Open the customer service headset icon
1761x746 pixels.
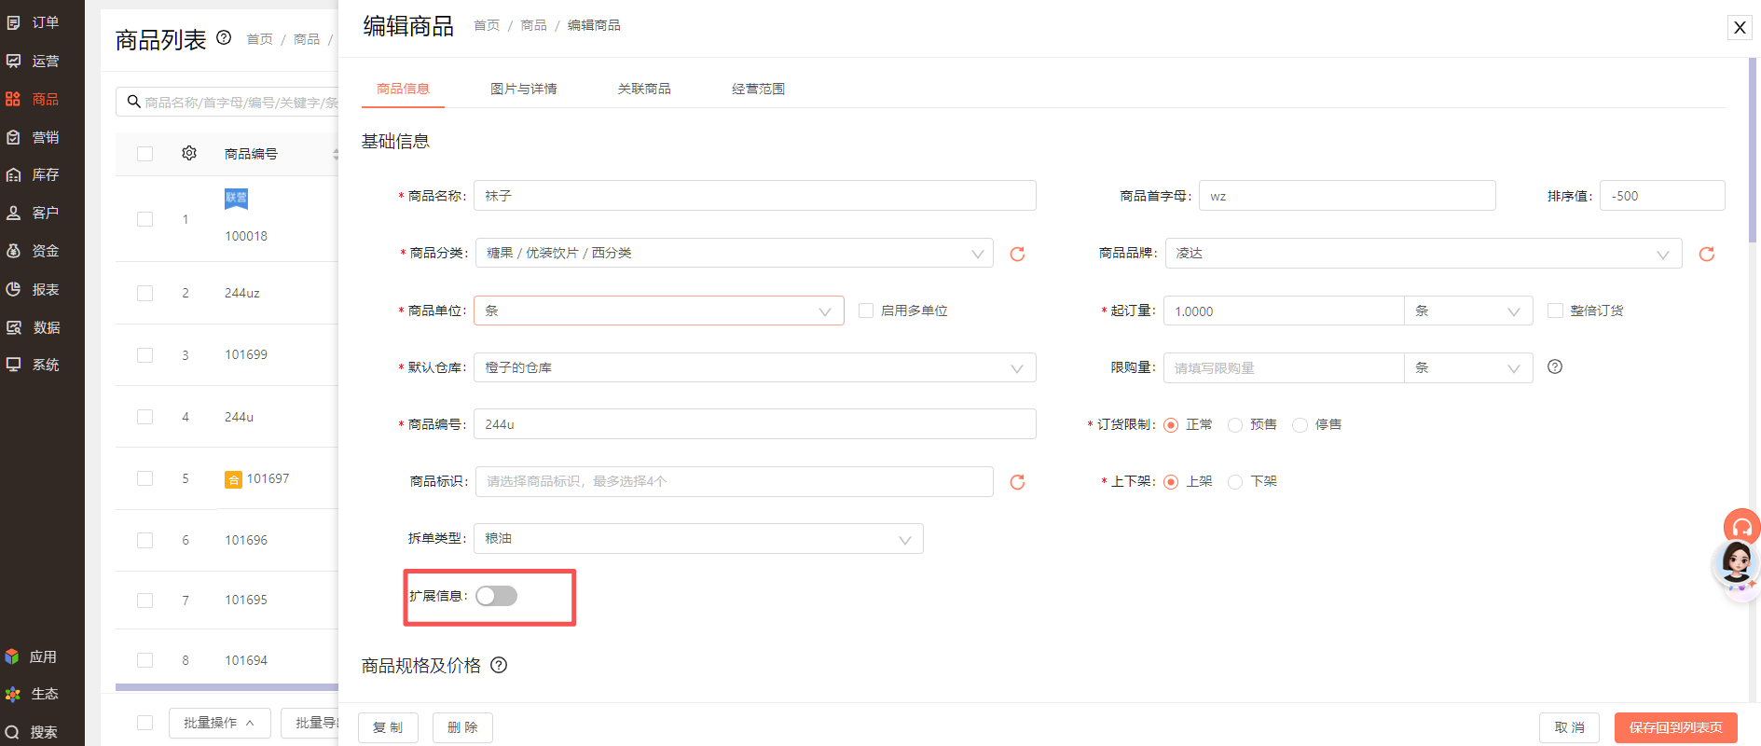coord(1741,527)
